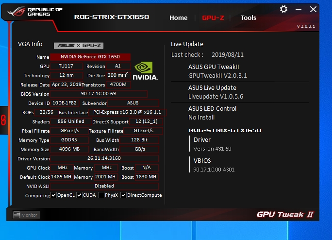This screenshot has height=240, width=332.
Task: Switch to the Home tab
Action: click(178, 18)
